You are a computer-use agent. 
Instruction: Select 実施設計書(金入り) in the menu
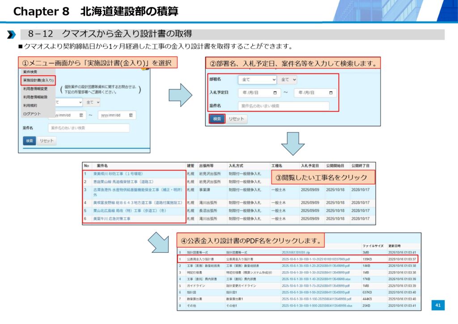pos(38,81)
